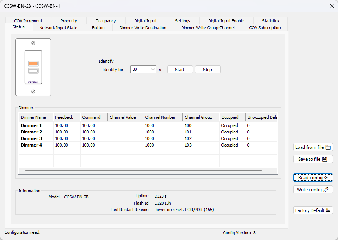Write config to the device
This screenshot has height=240, width=338.
click(x=313, y=190)
